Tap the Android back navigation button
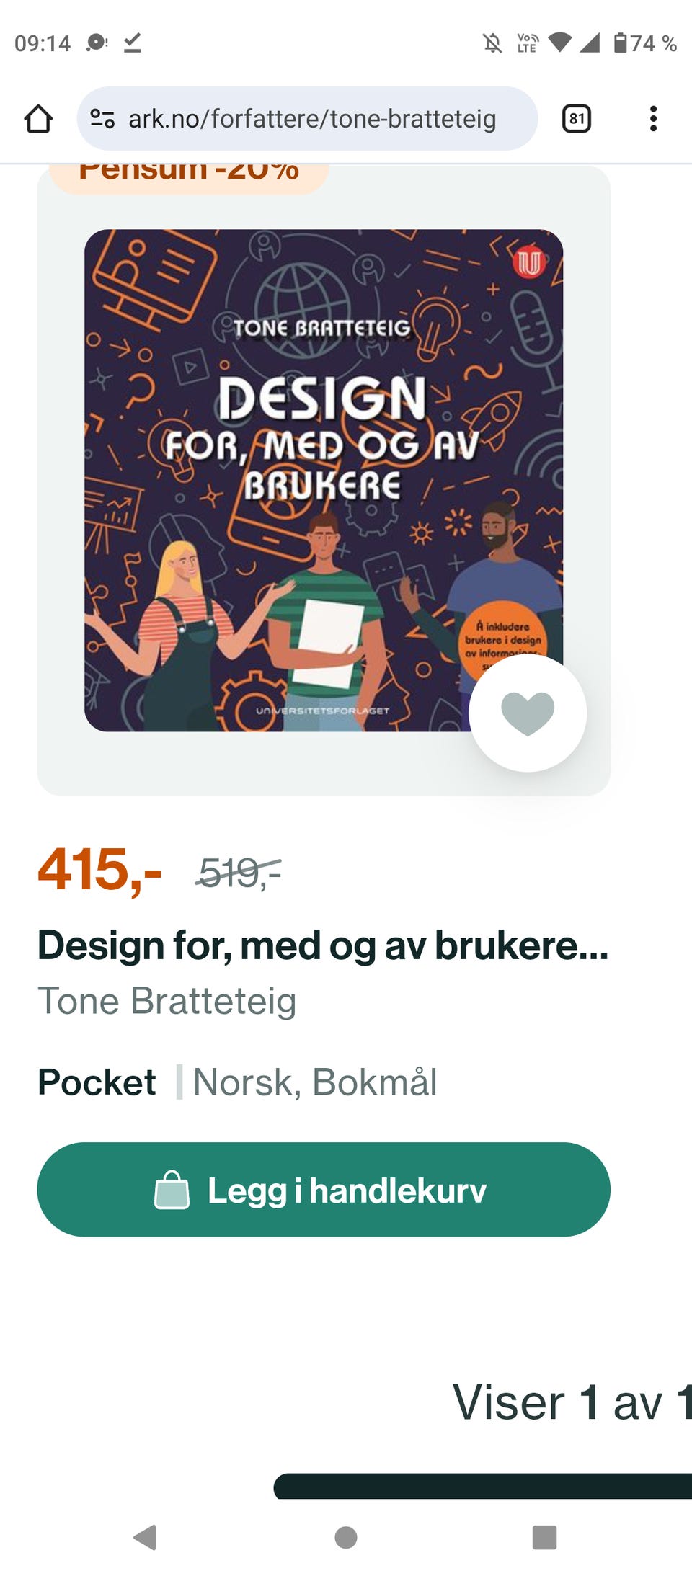Viewport: 692px width, 1576px height. (x=146, y=1537)
